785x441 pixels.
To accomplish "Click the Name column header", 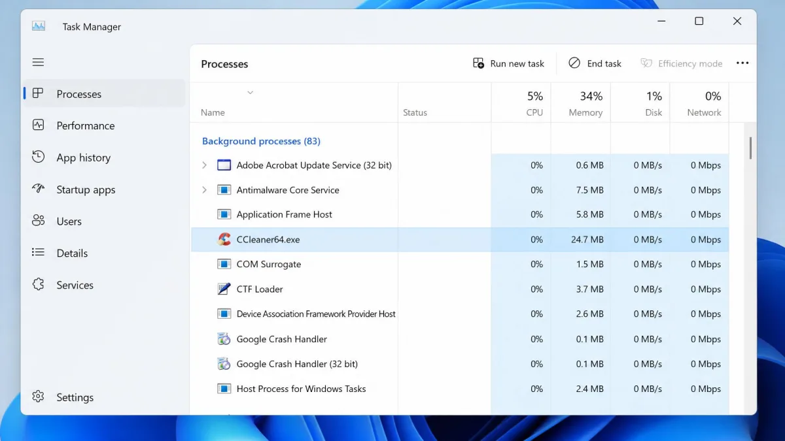I will 294,103.
